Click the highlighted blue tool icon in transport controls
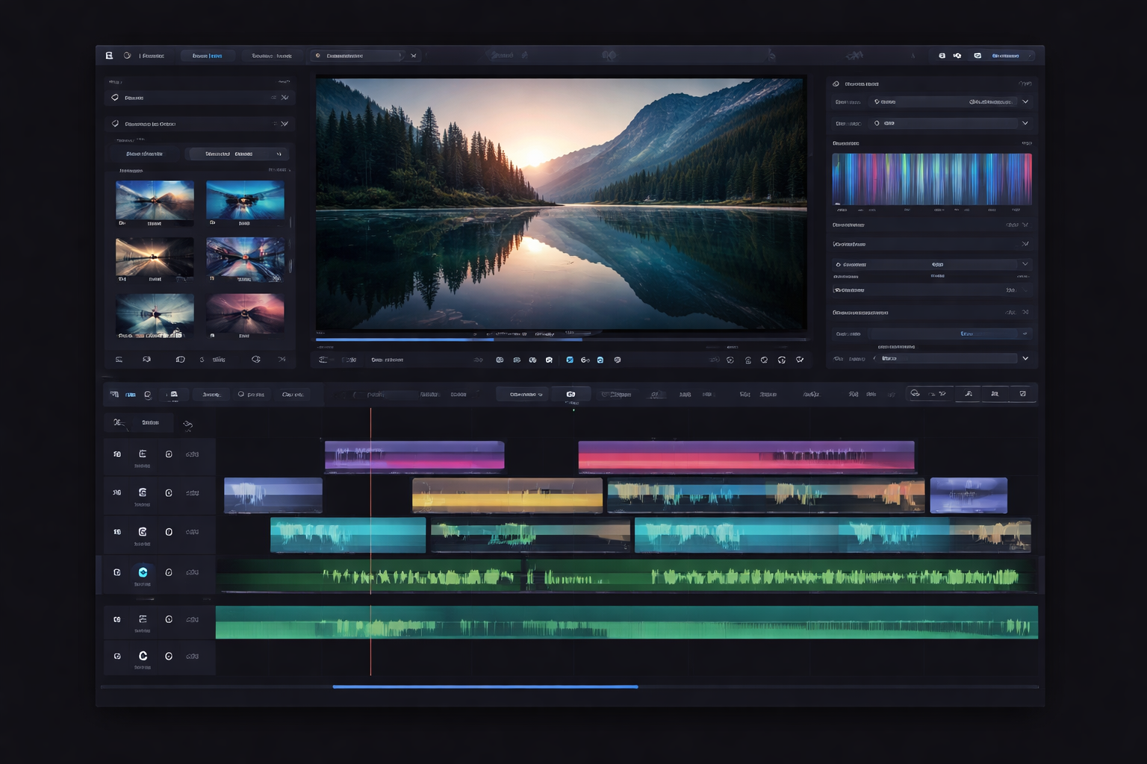Screen dimensions: 1147x764 [x=570, y=360]
